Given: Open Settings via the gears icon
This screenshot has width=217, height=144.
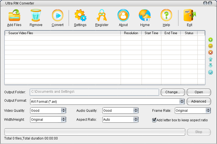Looking at the screenshot, I should click(x=80, y=15).
